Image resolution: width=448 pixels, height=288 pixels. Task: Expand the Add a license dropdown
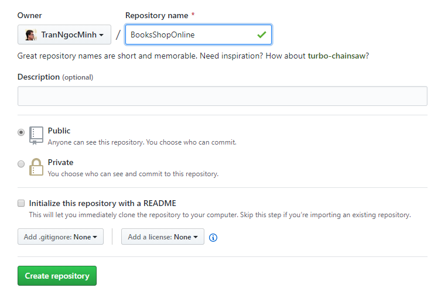(x=163, y=236)
